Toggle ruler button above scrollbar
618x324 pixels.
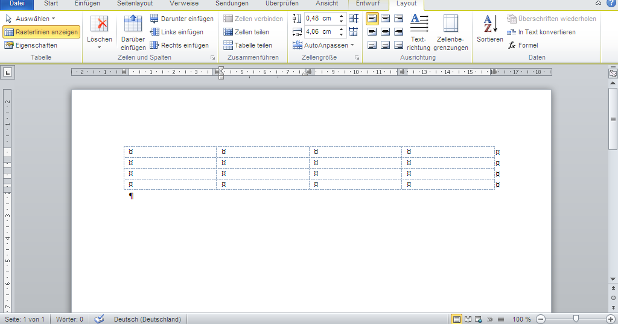[x=613, y=73]
